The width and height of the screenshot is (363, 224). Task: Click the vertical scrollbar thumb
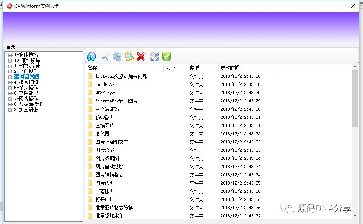point(355,98)
